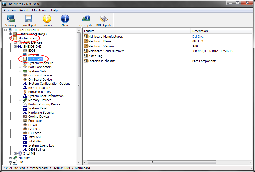Launch the Driver Update toolbar icon

(86, 20)
